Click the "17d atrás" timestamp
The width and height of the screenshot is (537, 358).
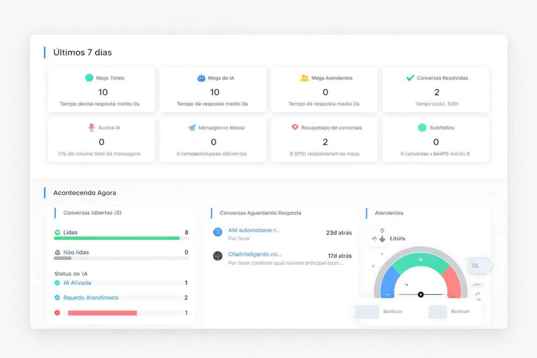[340, 256]
